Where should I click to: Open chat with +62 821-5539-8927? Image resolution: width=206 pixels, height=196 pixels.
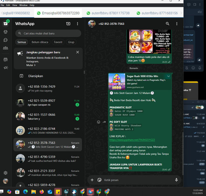coord(48,103)
